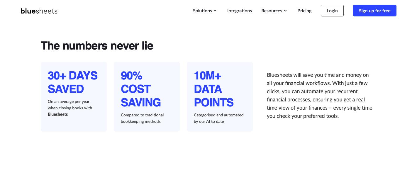Click the '10M+ DATA POINTS' headline
This screenshot has height=180, width=417.
(x=213, y=89)
